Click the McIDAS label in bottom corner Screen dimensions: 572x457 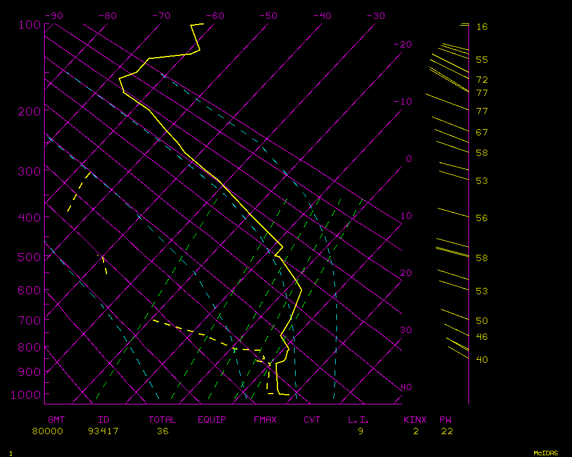[x=545, y=452]
